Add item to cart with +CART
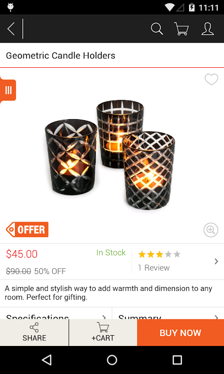This screenshot has height=374, width=224. click(x=103, y=332)
